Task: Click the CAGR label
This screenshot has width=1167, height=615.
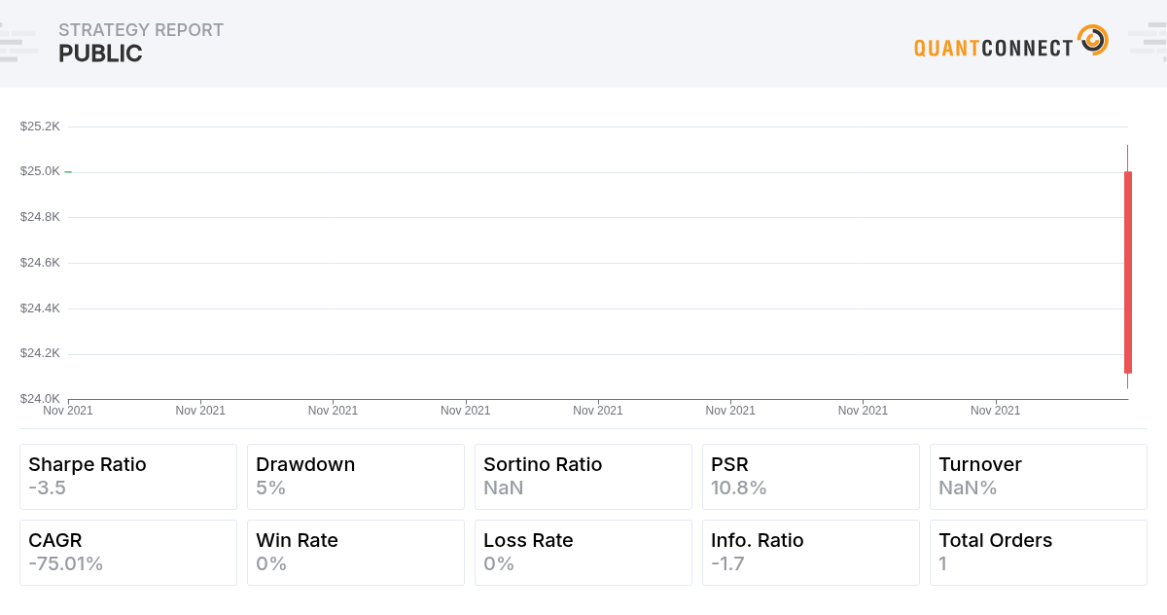Action: pos(55,541)
